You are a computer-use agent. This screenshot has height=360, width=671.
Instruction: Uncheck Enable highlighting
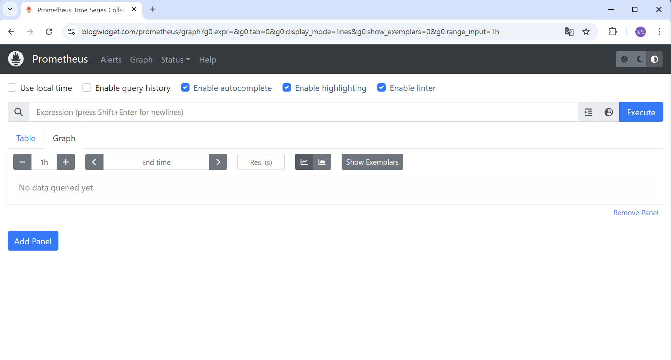point(287,87)
